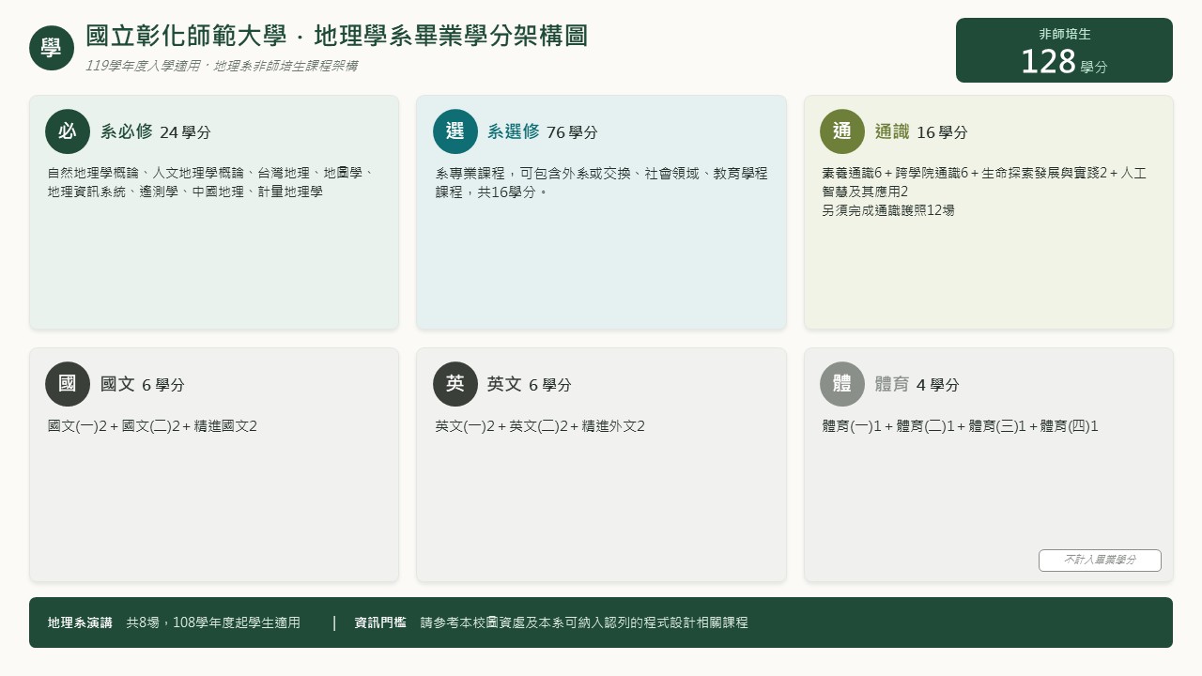
Task: Click the 6 學分 value for 英文
Action: click(550, 385)
